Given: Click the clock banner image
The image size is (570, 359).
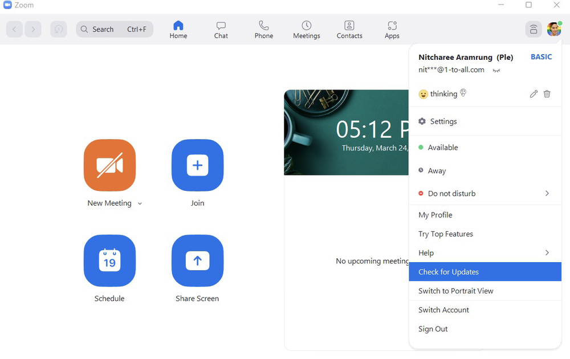Looking at the screenshot, I should (346, 132).
